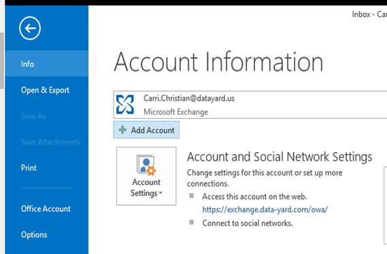Click Access this account on the web text

[254, 196]
